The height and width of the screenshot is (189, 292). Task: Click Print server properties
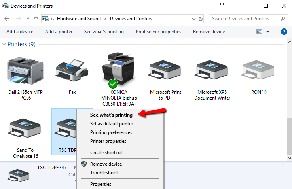click(x=158, y=32)
